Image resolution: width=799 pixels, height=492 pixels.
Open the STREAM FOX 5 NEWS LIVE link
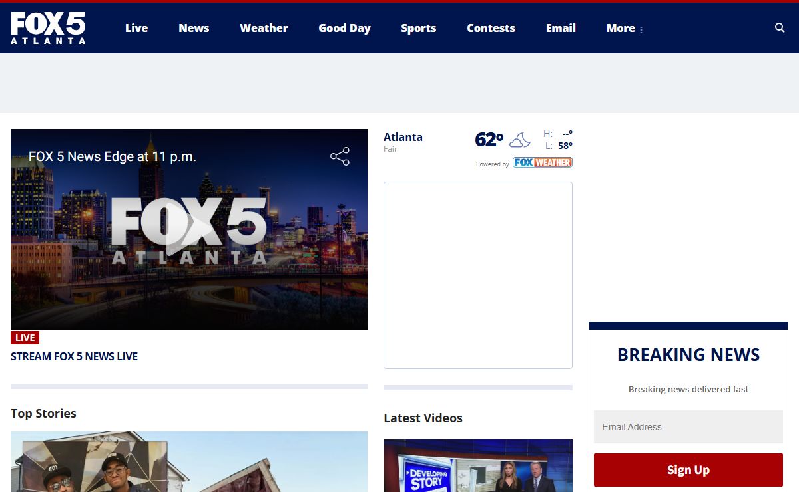tap(74, 356)
